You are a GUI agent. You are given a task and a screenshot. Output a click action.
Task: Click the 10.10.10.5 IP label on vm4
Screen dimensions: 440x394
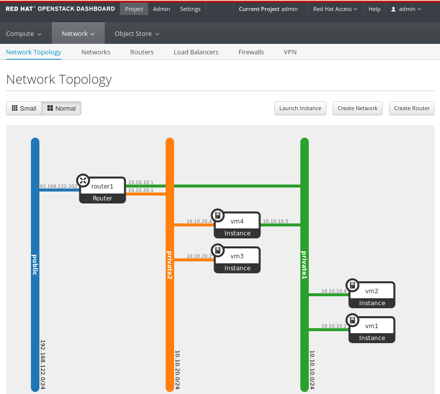[275, 221]
